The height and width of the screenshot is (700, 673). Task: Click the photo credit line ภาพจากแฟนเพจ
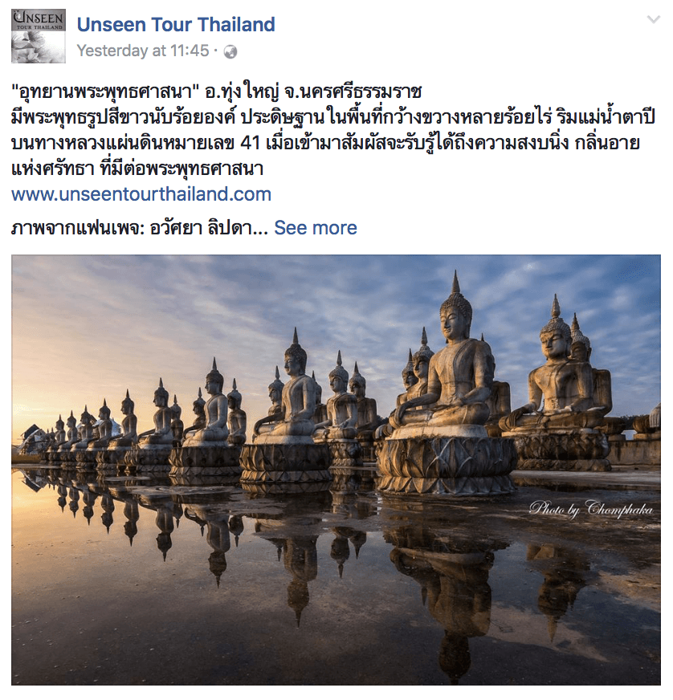139,228
